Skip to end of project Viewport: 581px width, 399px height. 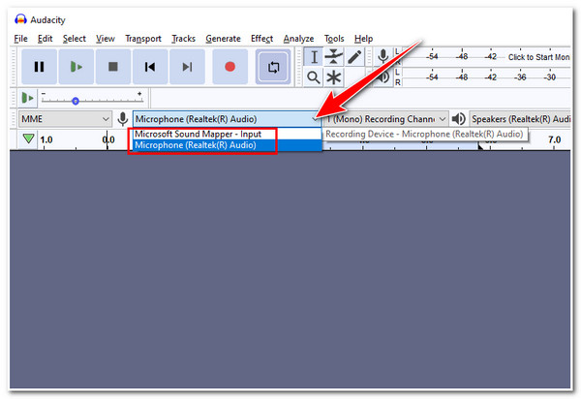tap(187, 67)
